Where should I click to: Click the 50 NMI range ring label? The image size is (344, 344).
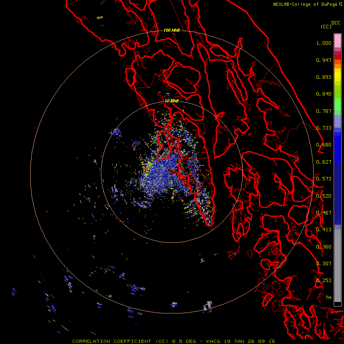[x=172, y=101]
